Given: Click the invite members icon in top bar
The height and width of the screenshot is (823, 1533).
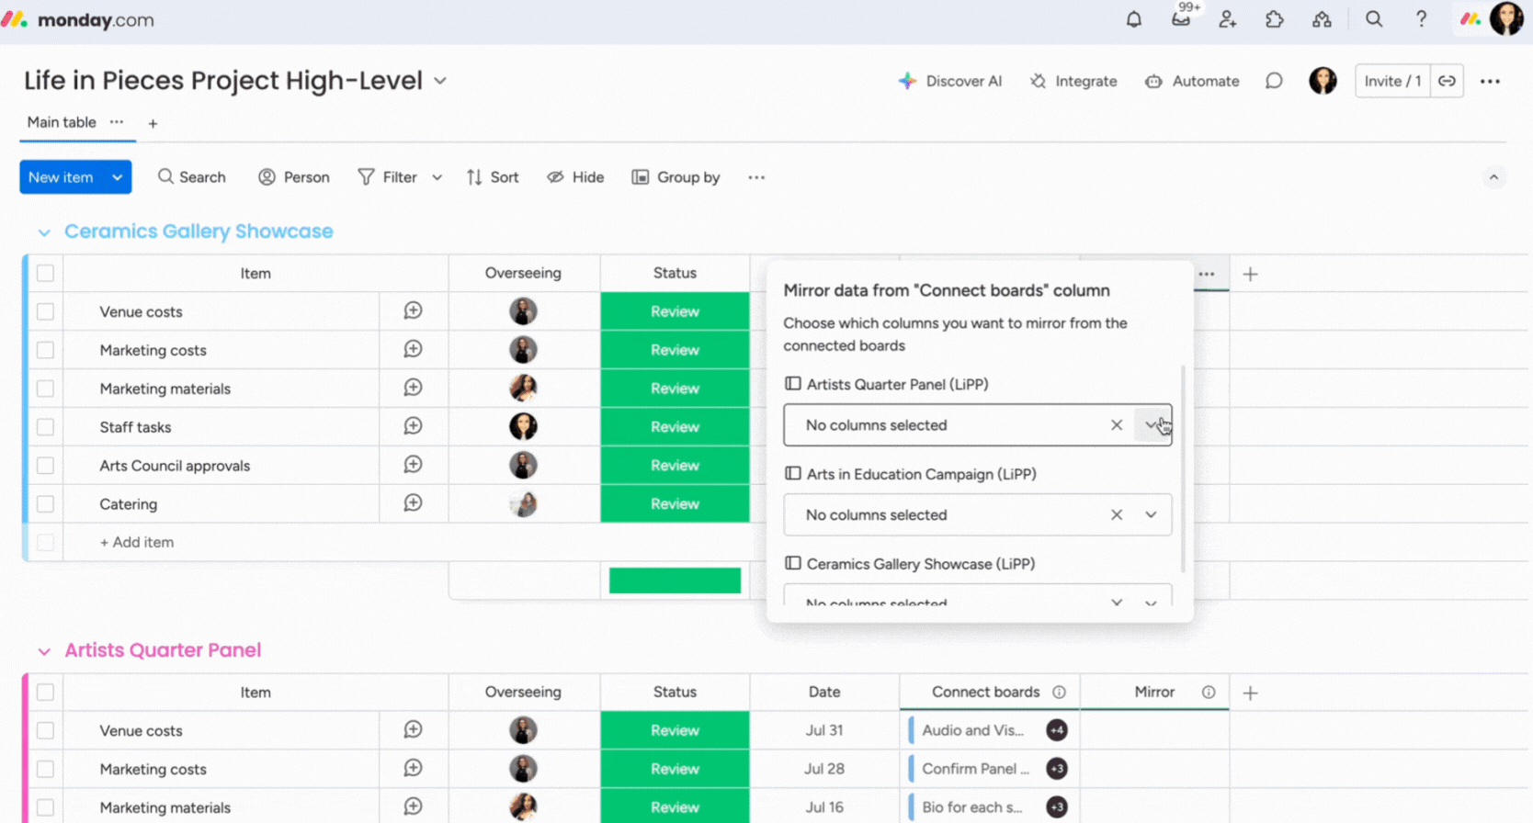Looking at the screenshot, I should [x=1228, y=19].
